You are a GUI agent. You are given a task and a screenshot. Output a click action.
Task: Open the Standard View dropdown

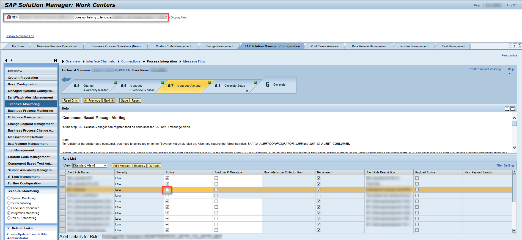pos(90,165)
